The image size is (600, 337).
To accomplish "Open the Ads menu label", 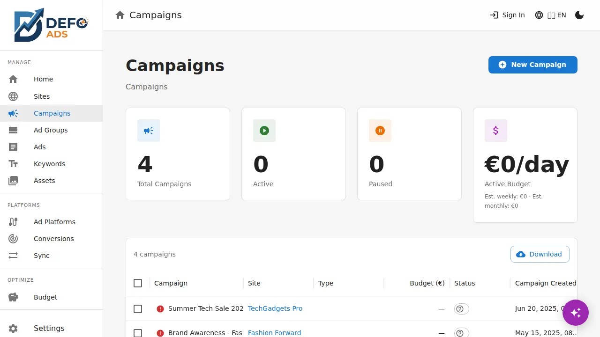I will [x=40, y=147].
